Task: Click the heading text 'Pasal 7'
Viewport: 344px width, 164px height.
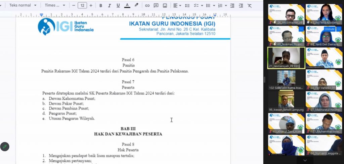Action: [x=128, y=82]
